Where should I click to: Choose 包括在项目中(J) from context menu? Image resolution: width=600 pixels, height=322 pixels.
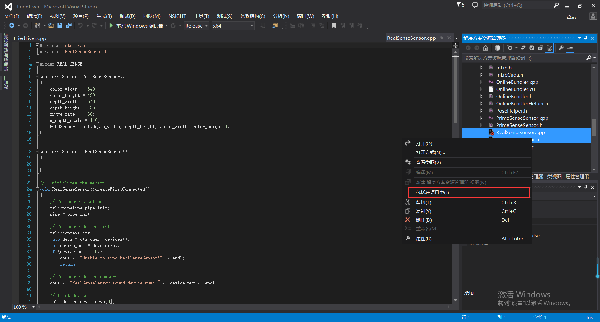469,192
